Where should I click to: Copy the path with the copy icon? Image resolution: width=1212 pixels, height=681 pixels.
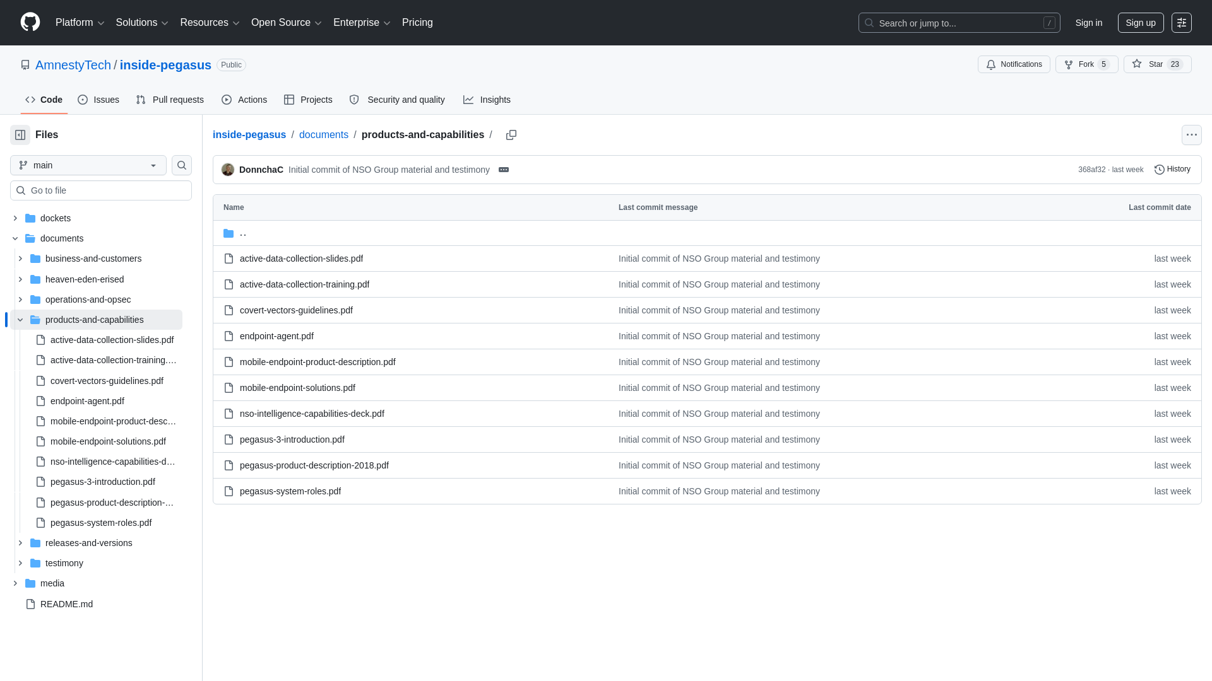click(511, 135)
